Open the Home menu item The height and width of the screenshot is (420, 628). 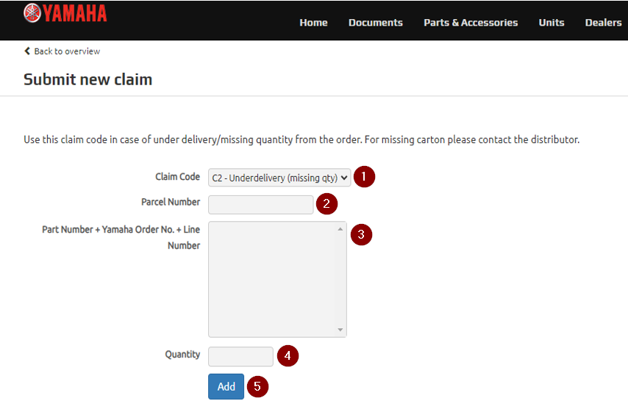coord(313,23)
